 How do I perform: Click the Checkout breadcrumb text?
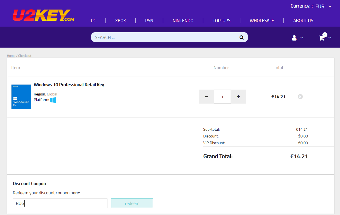[x=25, y=56]
